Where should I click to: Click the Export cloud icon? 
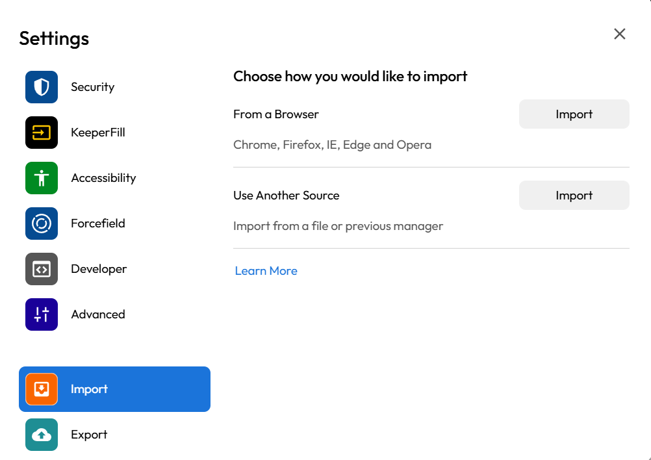pyautogui.click(x=41, y=434)
